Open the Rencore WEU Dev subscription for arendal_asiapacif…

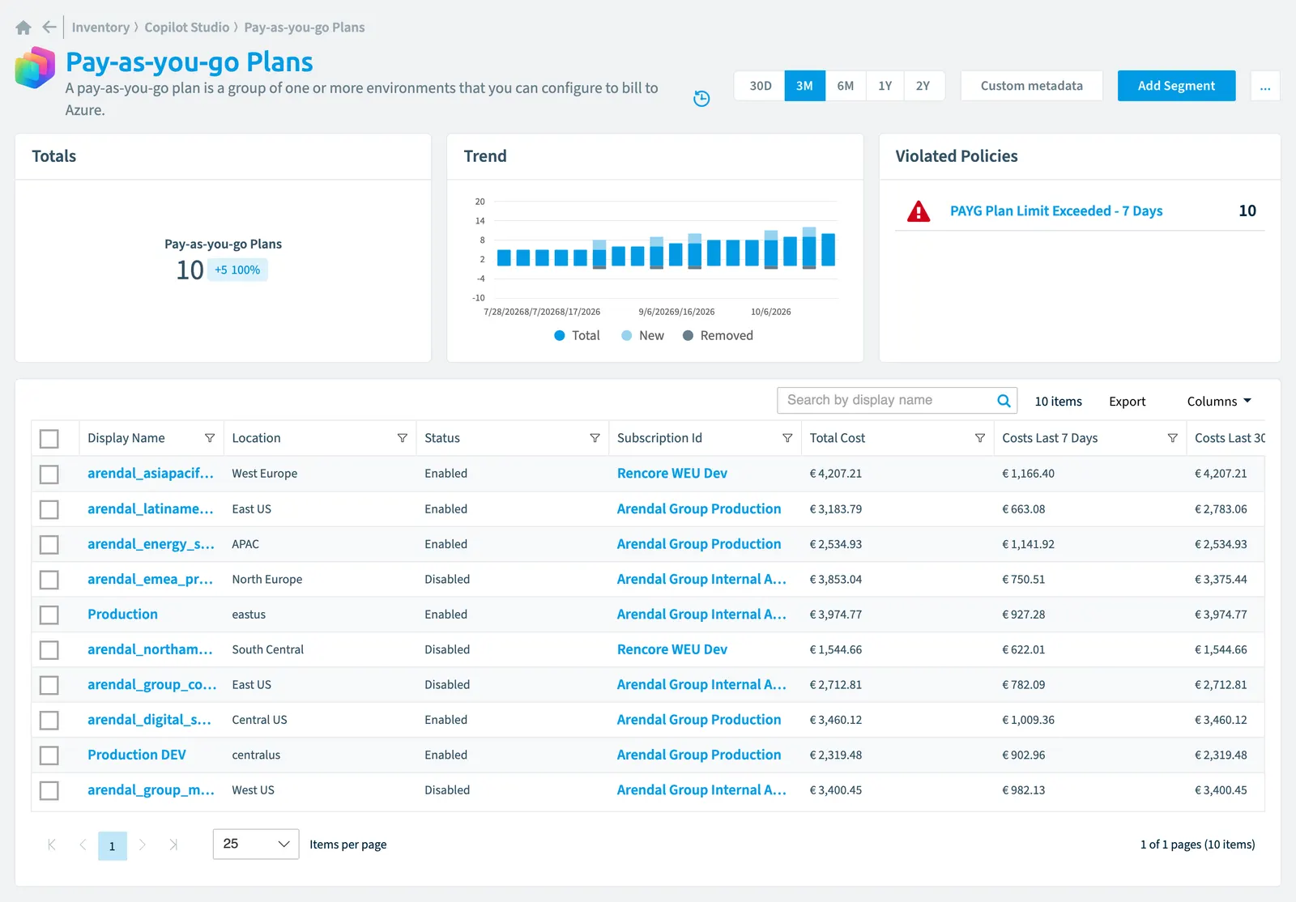pyautogui.click(x=672, y=474)
